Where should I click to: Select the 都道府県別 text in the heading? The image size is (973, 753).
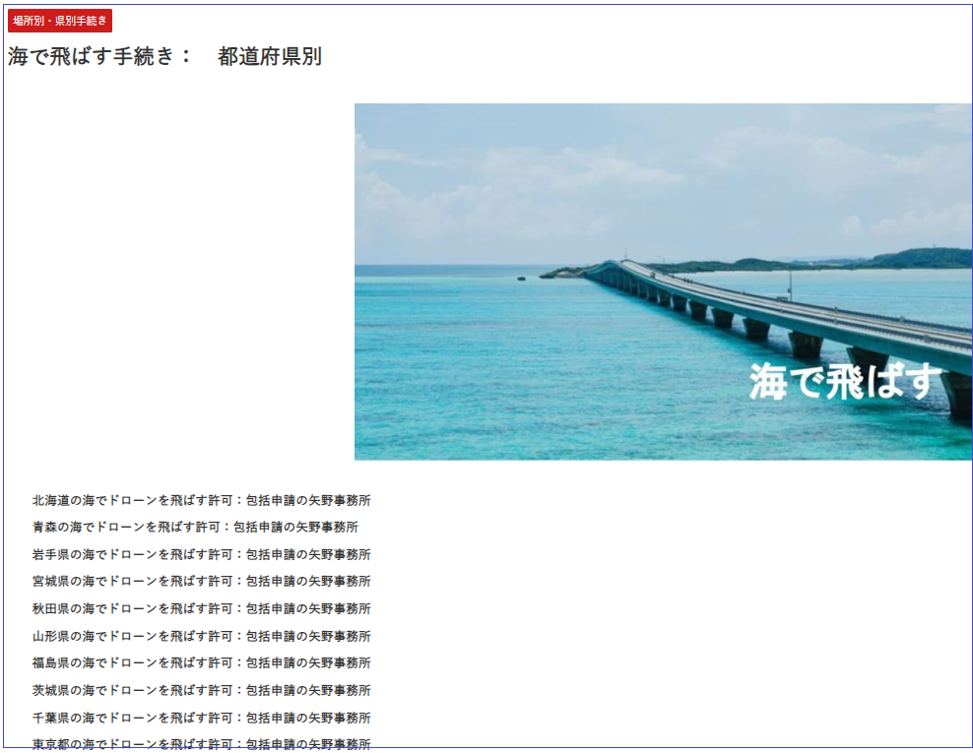270,57
